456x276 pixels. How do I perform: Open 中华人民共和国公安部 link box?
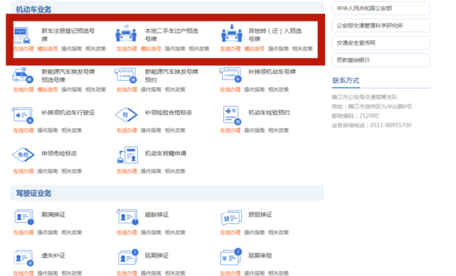click(381, 8)
